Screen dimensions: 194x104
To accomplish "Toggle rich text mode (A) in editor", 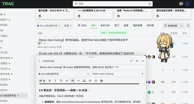I will 44,81.
